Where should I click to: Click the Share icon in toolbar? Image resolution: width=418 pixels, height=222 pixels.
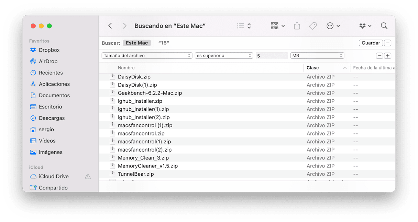[x=297, y=26]
